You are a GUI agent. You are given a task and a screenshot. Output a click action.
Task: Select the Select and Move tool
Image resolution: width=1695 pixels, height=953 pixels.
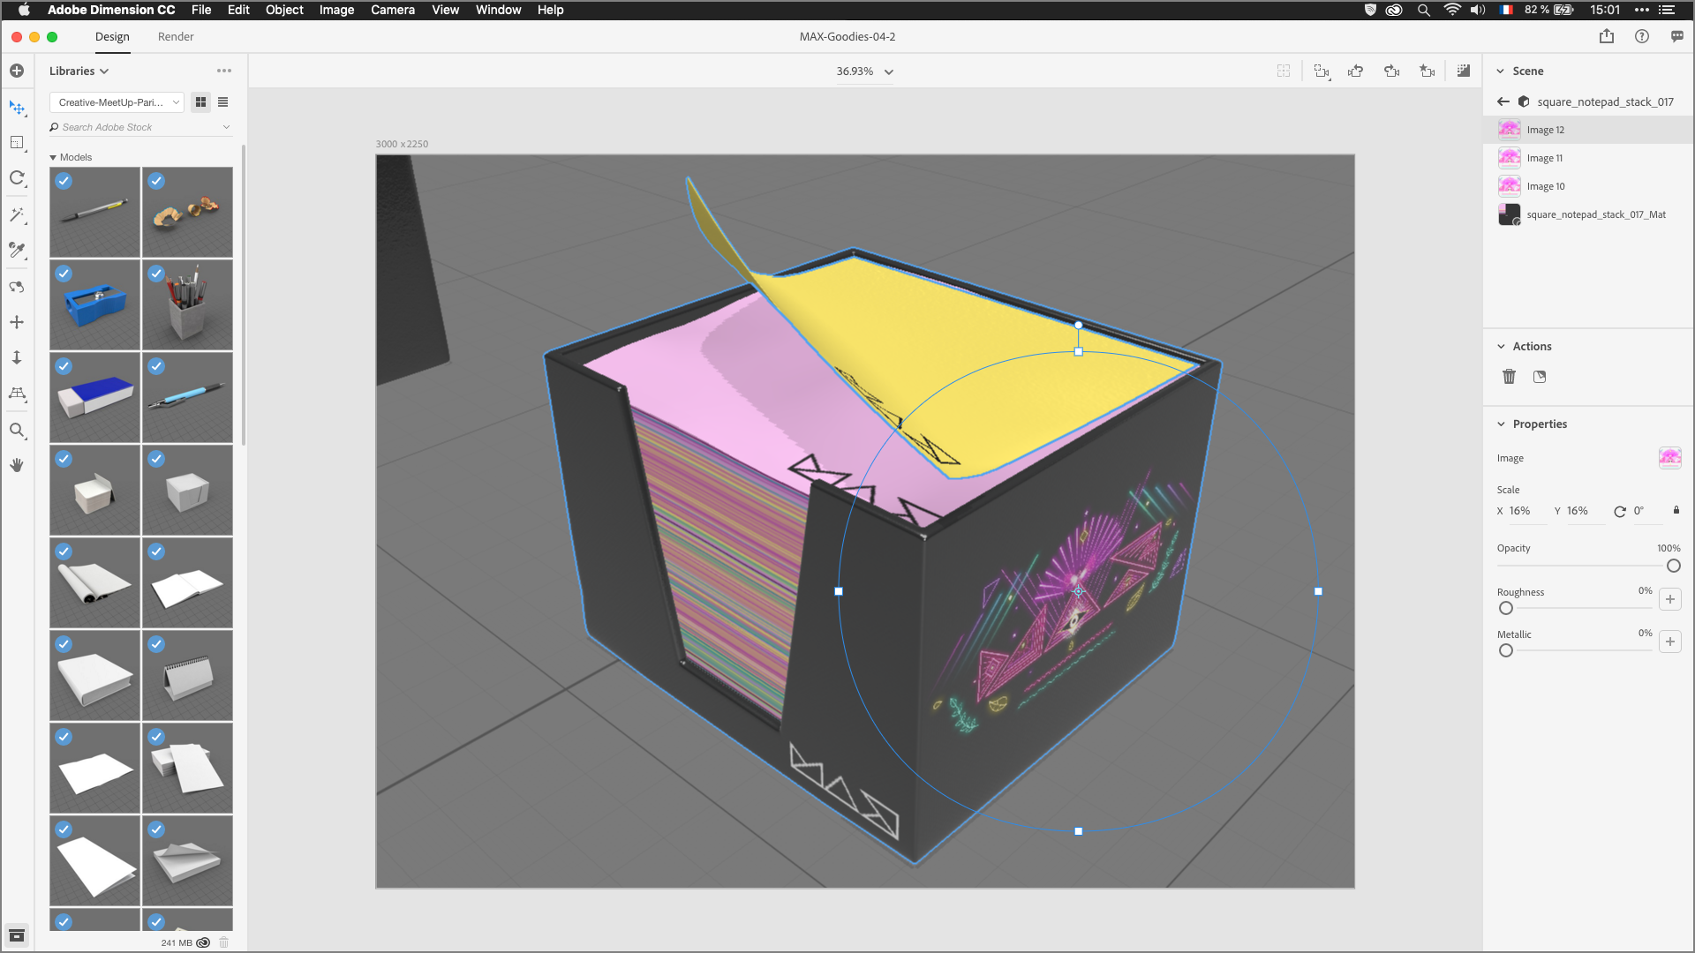17,108
